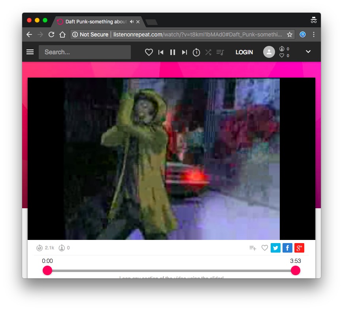Toggle repeat-one timer icon
343x310 pixels.
coord(196,52)
